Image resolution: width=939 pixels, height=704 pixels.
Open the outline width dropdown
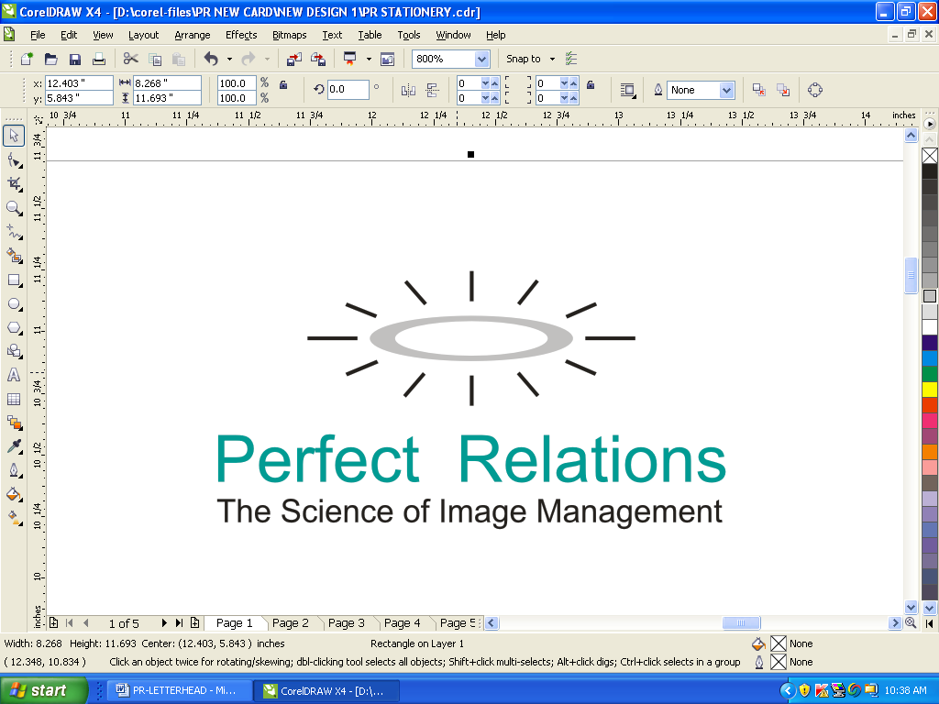pos(726,90)
